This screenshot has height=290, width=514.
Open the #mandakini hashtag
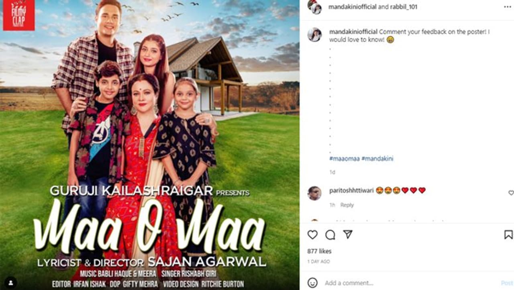tap(377, 159)
